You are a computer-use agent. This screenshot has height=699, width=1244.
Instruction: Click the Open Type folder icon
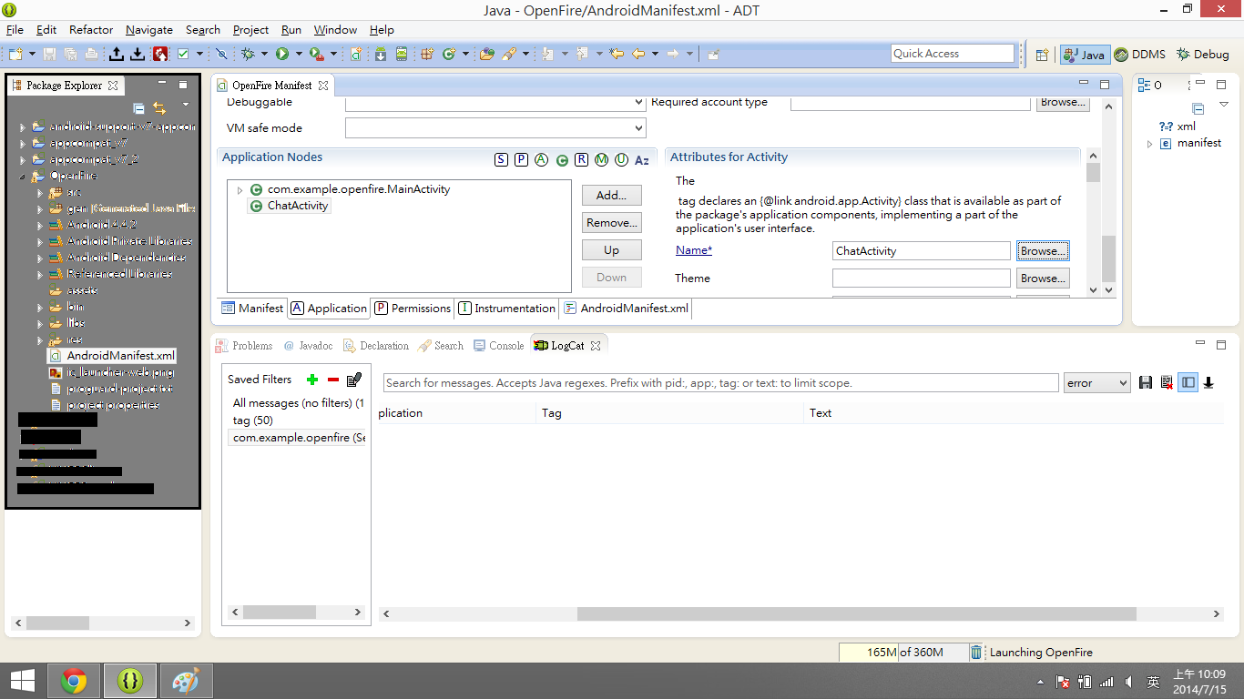click(x=487, y=55)
